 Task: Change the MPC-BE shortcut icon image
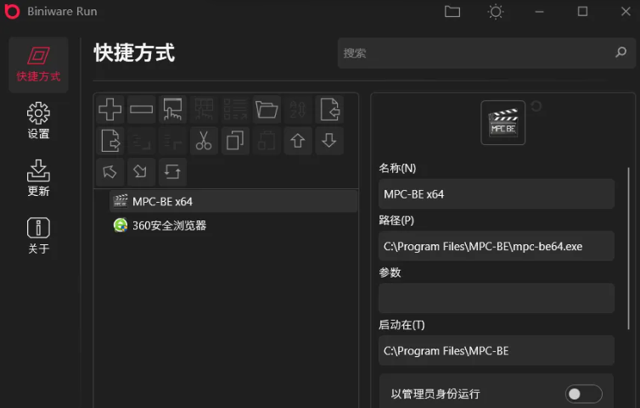pyautogui.click(x=502, y=122)
